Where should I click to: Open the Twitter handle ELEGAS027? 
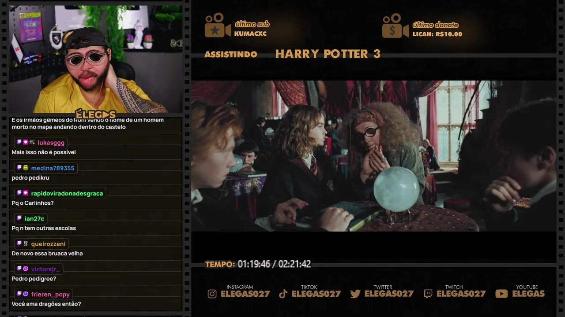[x=389, y=294]
